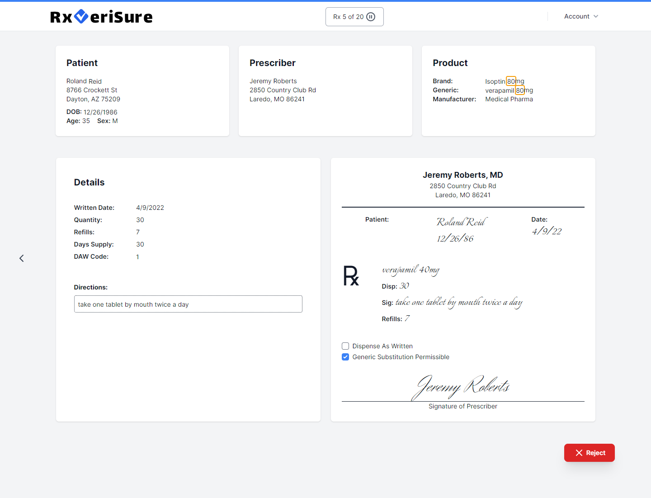This screenshot has height=498, width=651.
Task: Expand the Account dropdown chevron
Action: (x=596, y=16)
